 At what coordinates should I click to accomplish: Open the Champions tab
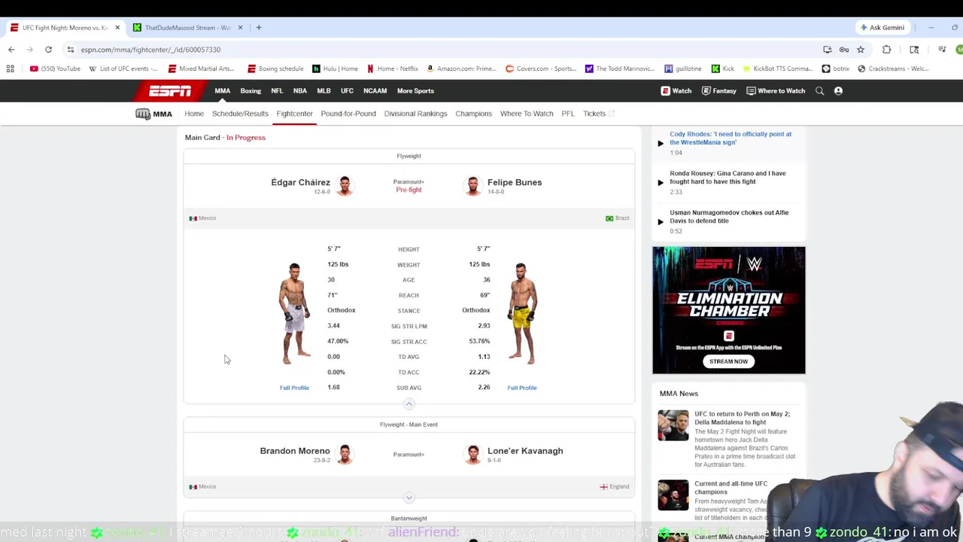[x=473, y=114]
